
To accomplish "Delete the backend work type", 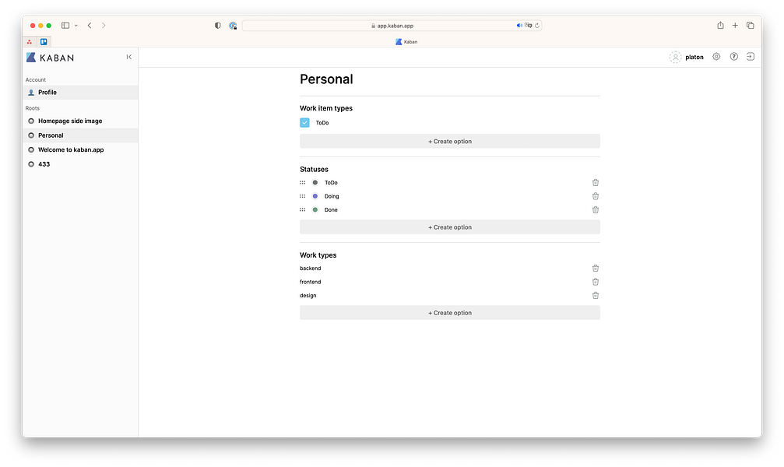I will click(596, 268).
